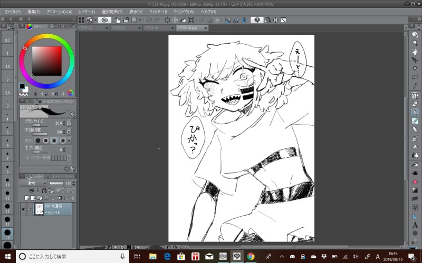Toggle Snap to Special Ruler icon

236,20
